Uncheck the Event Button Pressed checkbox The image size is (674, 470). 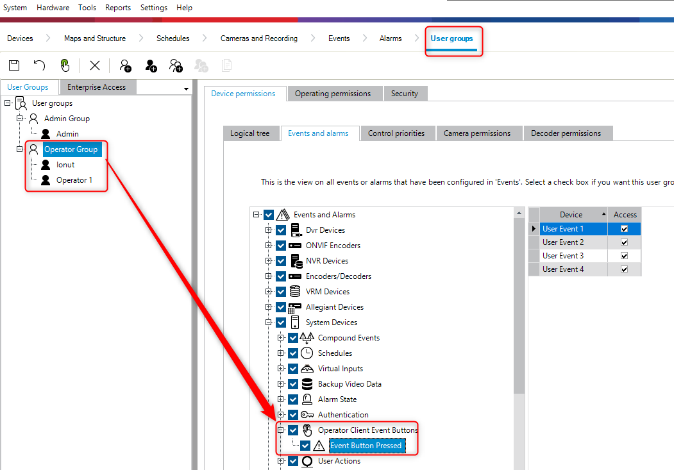(x=305, y=446)
